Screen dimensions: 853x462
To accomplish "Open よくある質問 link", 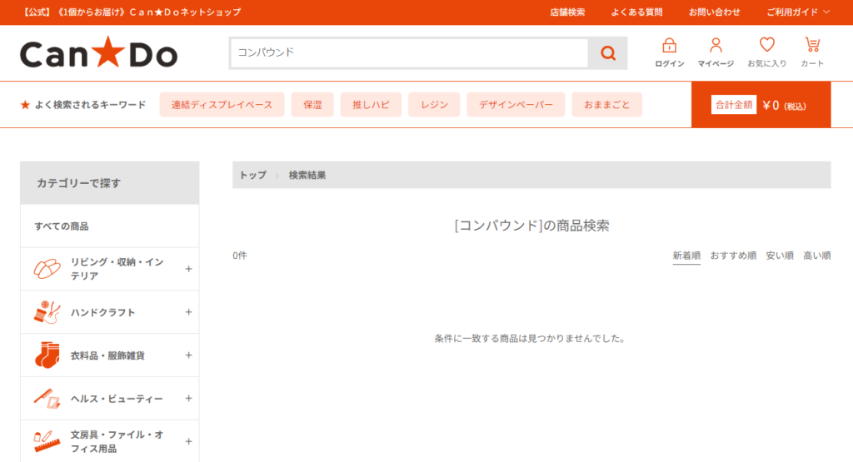I will (x=636, y=12).
